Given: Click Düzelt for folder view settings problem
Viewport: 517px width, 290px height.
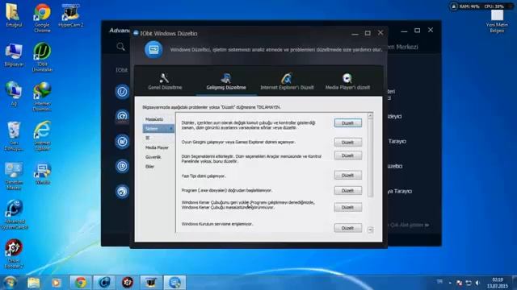Looking at the screenshot, I should [x=347, y=123].
